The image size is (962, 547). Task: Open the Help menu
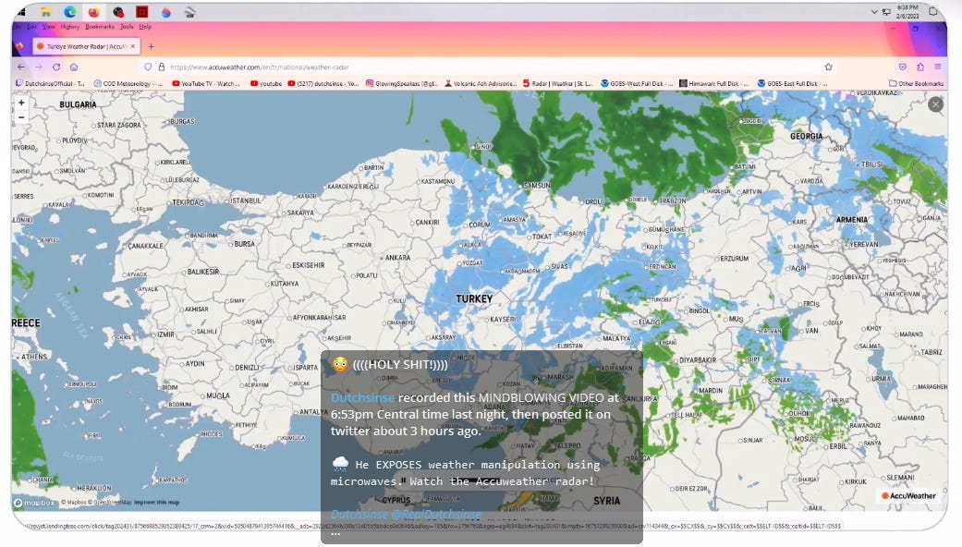coord(145,27)
